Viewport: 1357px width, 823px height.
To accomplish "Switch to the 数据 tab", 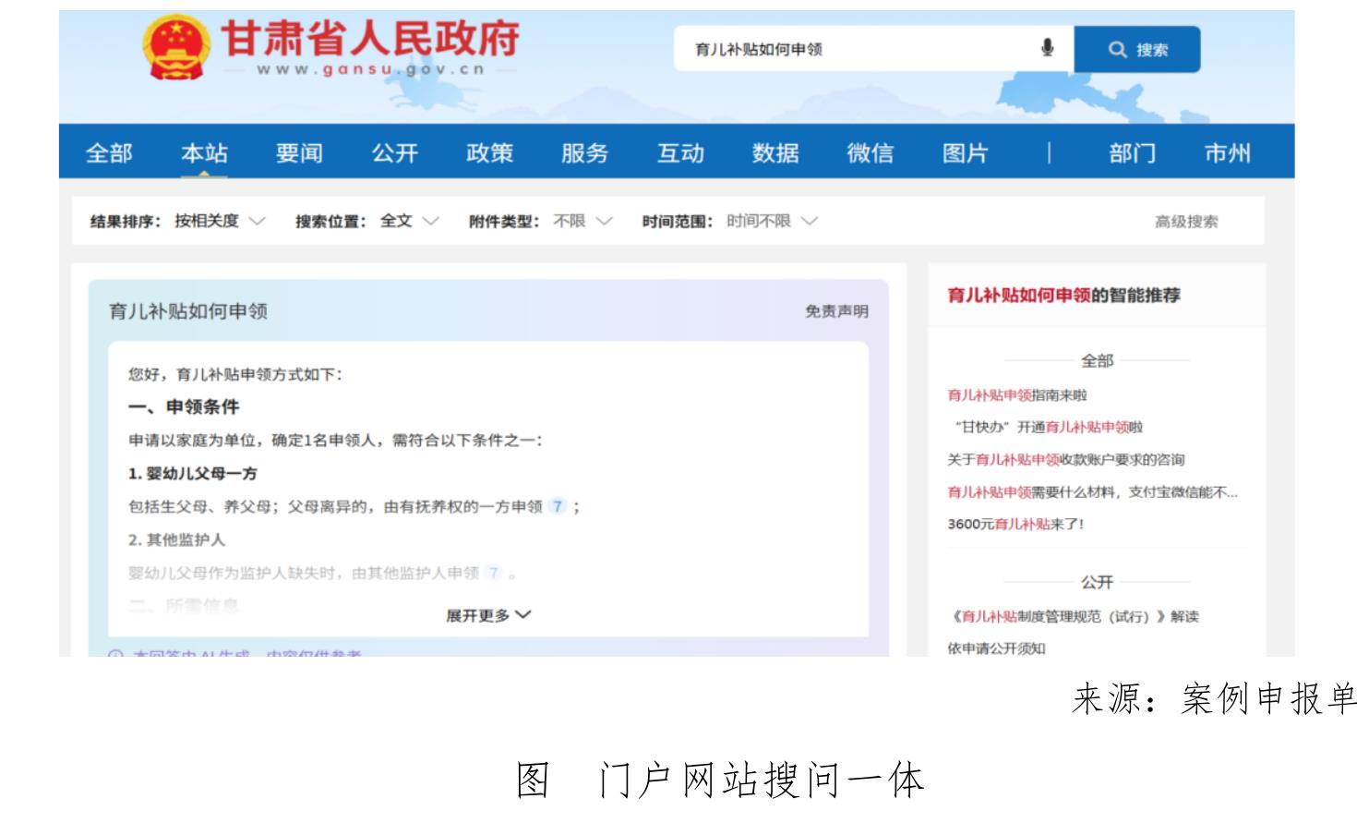I will [775, 152].
